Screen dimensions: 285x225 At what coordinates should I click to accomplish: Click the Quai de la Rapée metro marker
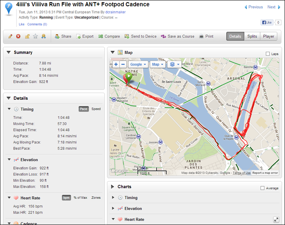click(x=236, y=137)
